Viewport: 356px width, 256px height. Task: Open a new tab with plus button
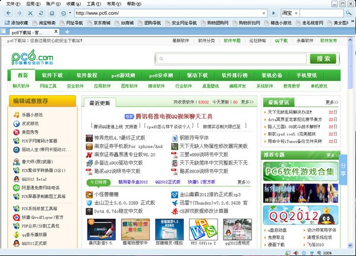67,32
